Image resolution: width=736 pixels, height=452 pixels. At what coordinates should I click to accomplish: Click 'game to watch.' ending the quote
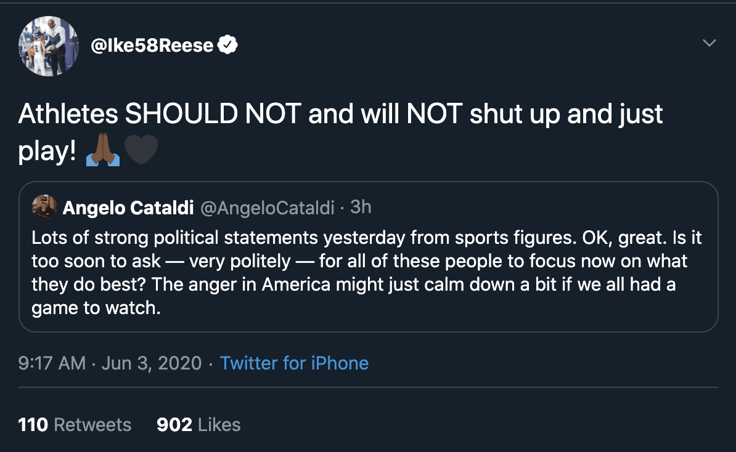click(x=96, y=309)
